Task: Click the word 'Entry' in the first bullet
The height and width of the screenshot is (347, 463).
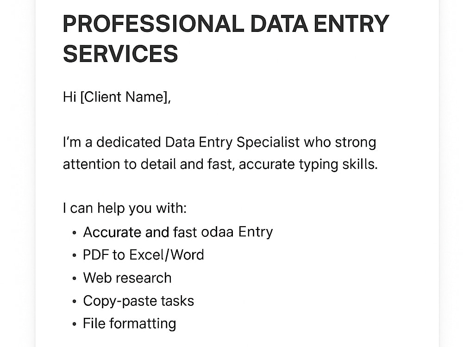Action: (x=256, y=233)
